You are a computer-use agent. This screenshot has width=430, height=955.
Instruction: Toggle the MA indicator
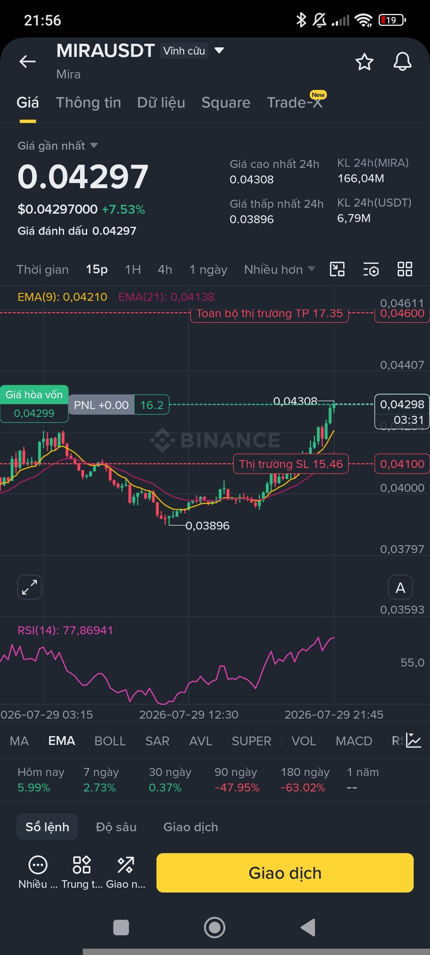pos(19,741)
